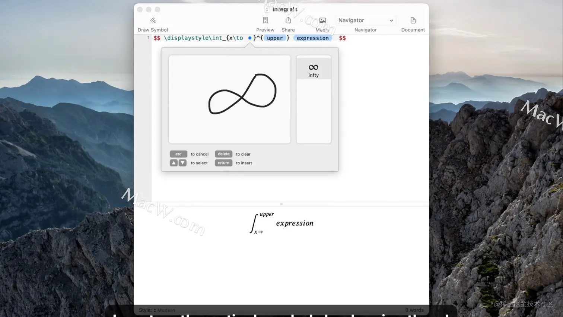Open the Preview toolbar icon
The width and height of the screenshot is (563, 317).
click(x=265, y=24)
